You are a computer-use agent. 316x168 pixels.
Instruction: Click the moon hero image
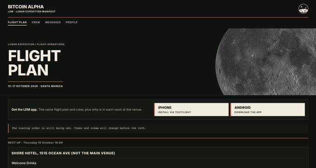click(266, 62)
